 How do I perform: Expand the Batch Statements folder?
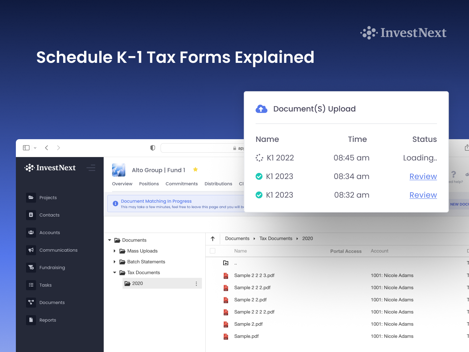tap(114, 262)
